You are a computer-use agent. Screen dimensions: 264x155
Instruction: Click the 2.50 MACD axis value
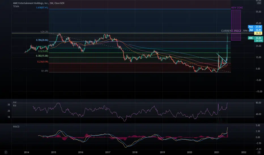258,131
